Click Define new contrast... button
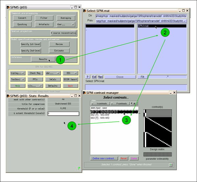Viewport: 197px width, 182px height. click(103, 158)
